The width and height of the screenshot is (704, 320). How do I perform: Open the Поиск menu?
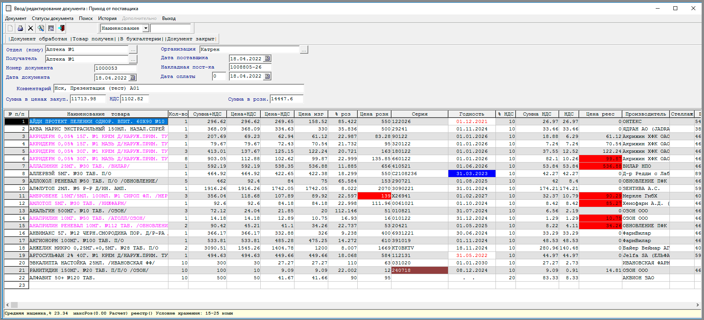tap(86, 18)
